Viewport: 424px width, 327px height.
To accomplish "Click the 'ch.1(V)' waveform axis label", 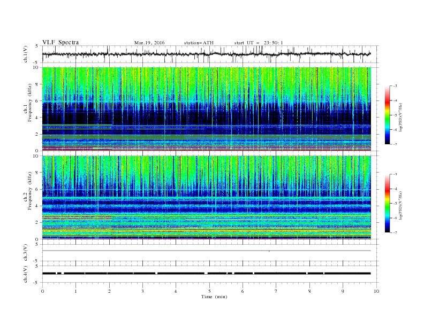I will 26,54.
